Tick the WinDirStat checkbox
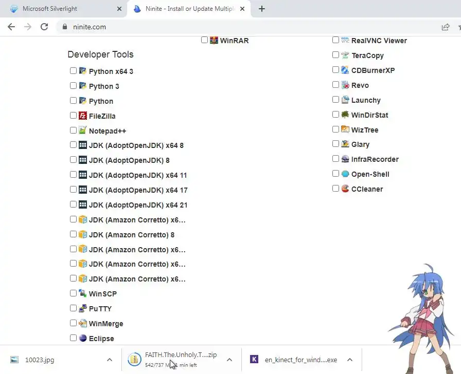This screenshot has width=461, height=374. [x=335, y=114]
